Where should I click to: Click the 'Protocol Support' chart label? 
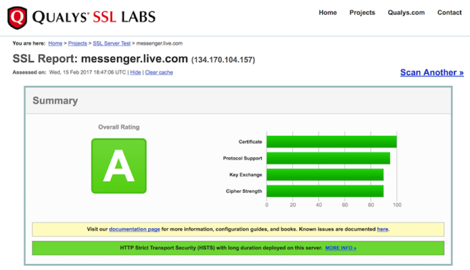pos(242,158)
